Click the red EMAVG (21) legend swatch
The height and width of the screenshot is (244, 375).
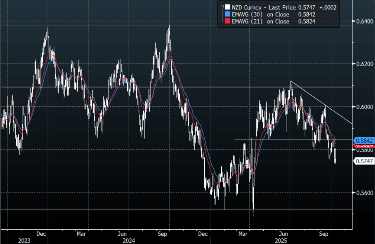pyautogui.click(x=227, y=22)
